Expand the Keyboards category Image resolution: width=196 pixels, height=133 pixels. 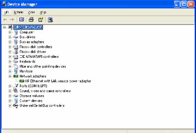(x=10, y=62)
